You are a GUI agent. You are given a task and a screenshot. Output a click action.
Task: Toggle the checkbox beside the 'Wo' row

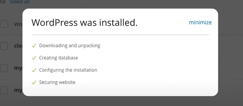click(x=4, y=24)
